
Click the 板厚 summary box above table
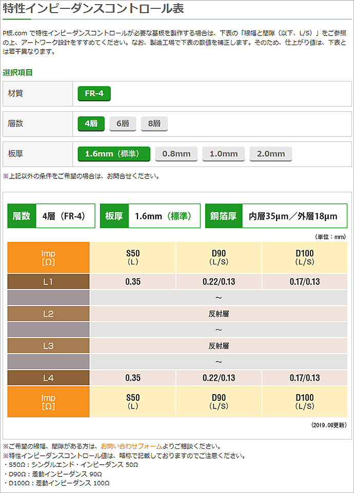click(x=150, y=216)
